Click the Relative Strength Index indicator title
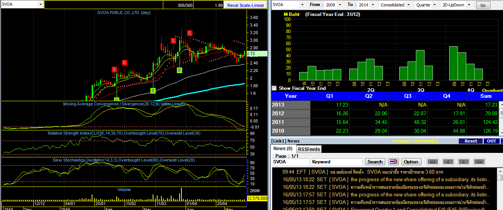The width and height of the screenshot is (503, 210). (124, 133)
